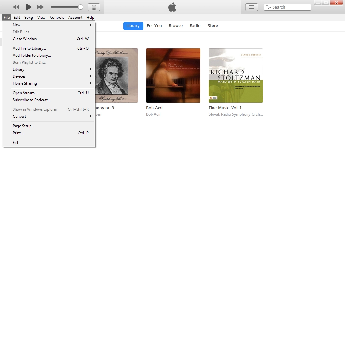The width and height of the screenshot is (345, 346).
Task: Open the Richard Stoltzman album cover
Action: (236, 75)
